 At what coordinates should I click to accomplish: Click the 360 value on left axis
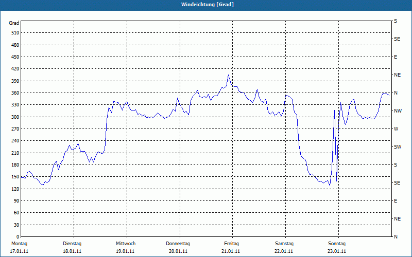(x=15, y=93)
